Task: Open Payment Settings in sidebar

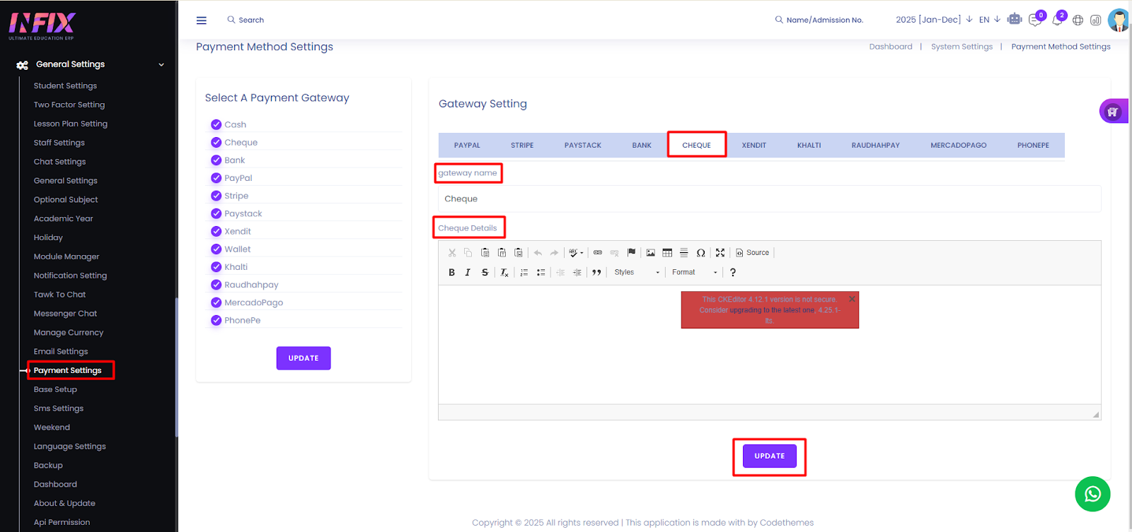Action: click(67, 370)
